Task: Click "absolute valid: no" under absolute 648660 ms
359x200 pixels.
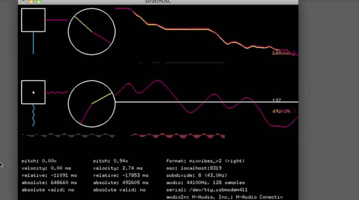Action: 48,190
